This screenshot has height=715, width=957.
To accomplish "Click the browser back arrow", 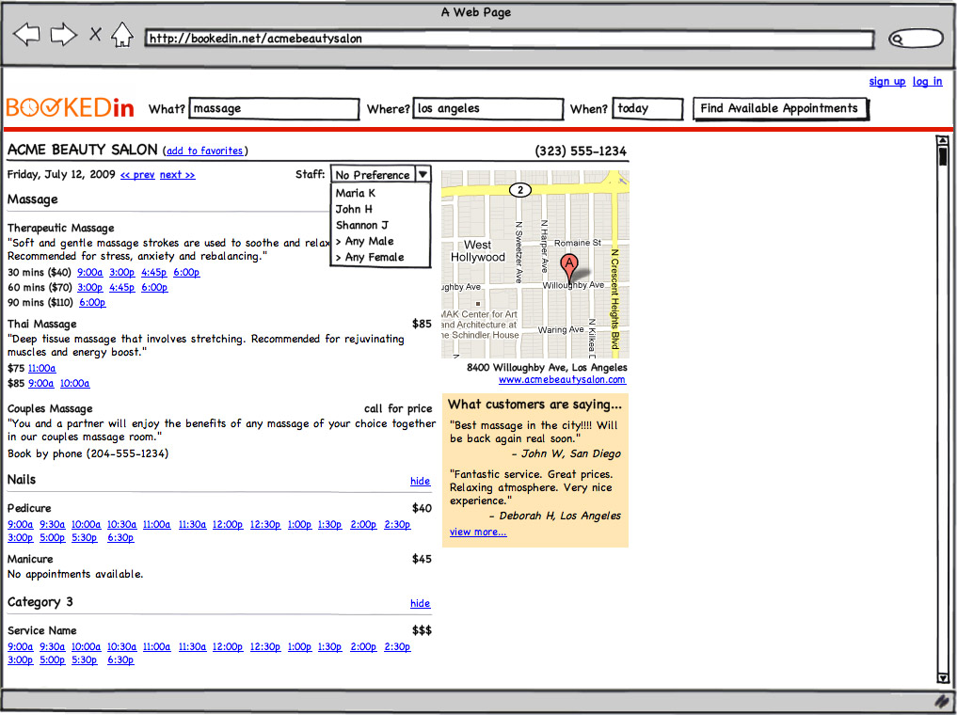I will pos(26,34).
